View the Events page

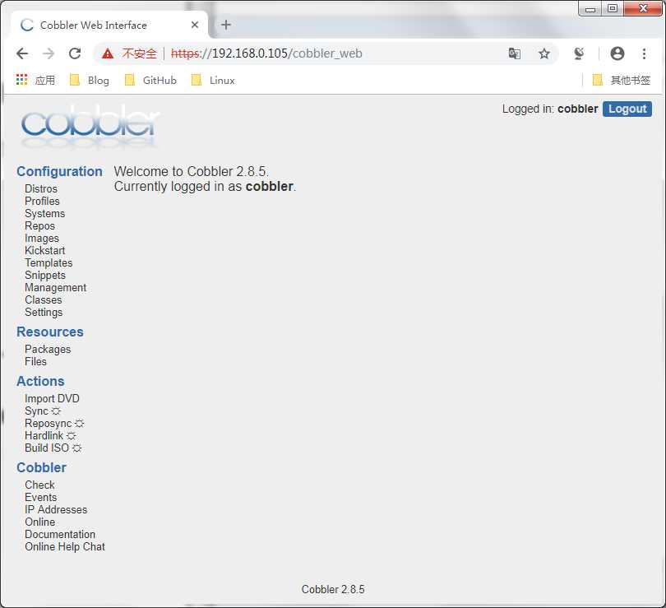pos(41,497)
